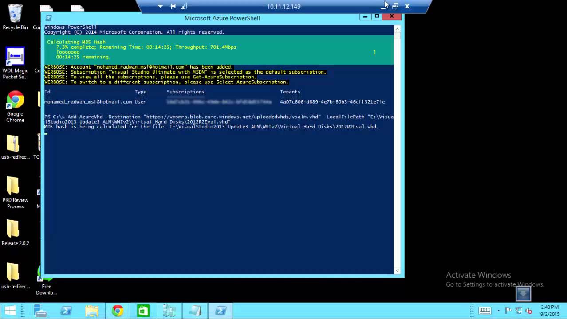The height and width of the screenshot is (319, 567).
Task: Open the Recycle Bin desktop icon
Action: [15, 17]
